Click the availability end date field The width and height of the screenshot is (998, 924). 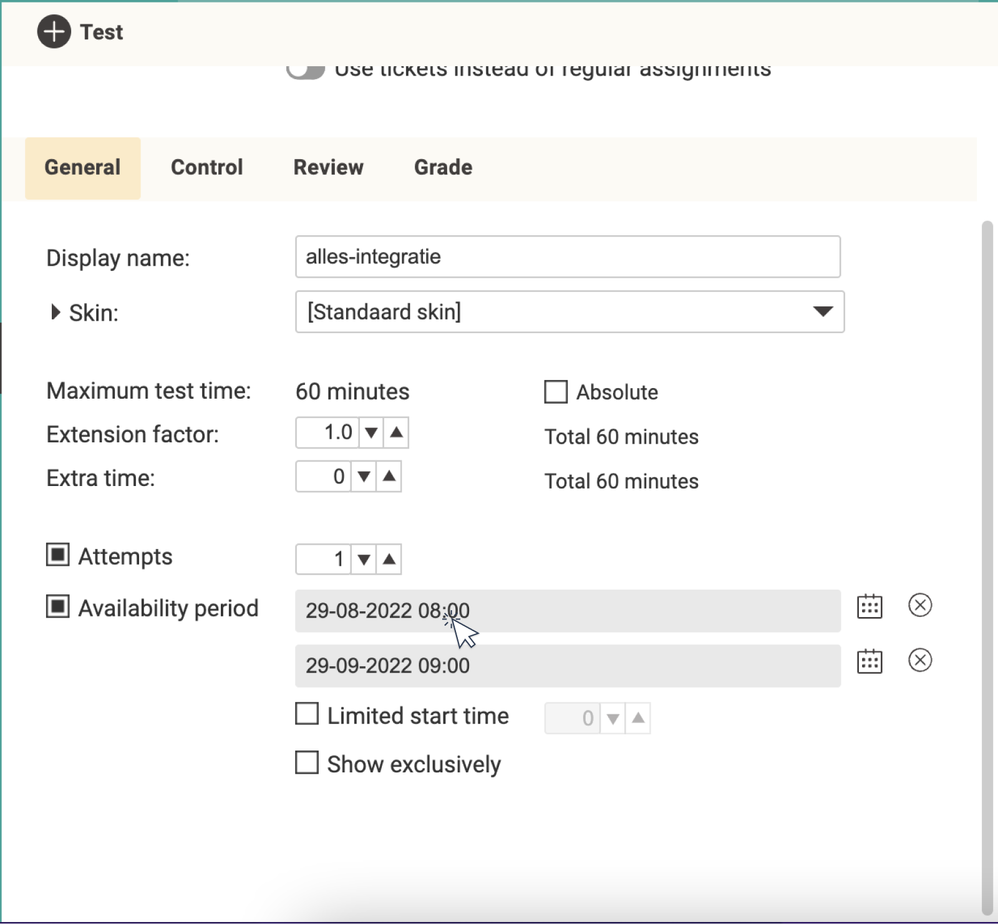568,666
